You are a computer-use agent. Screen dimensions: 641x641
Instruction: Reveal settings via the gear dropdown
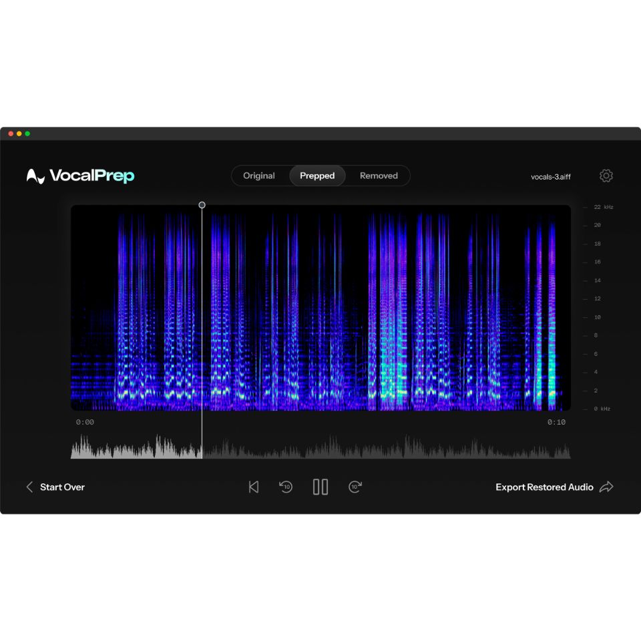tap(606, 176)
